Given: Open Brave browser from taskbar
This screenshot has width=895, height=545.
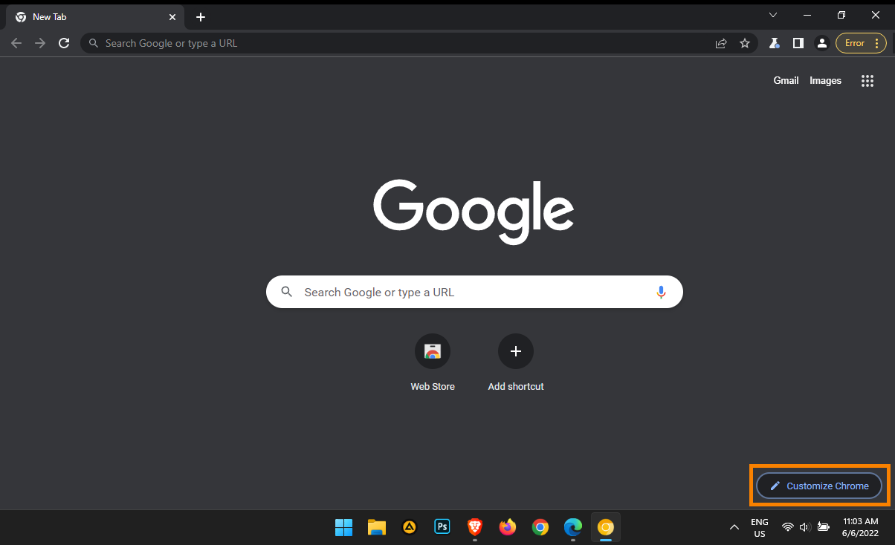Looking at the screenshot, I should click(x=475, y=527).
